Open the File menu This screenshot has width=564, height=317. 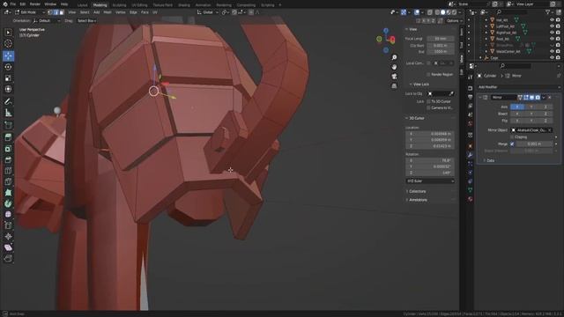(x=13, y=4)
